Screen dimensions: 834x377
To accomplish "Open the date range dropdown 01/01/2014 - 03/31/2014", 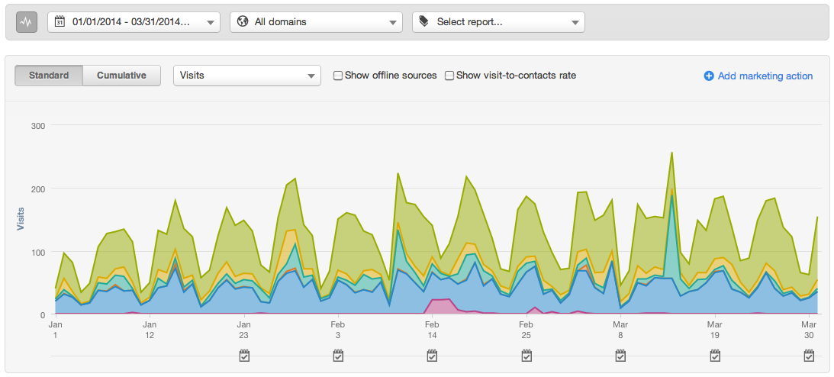I will [x=134, y=22].
